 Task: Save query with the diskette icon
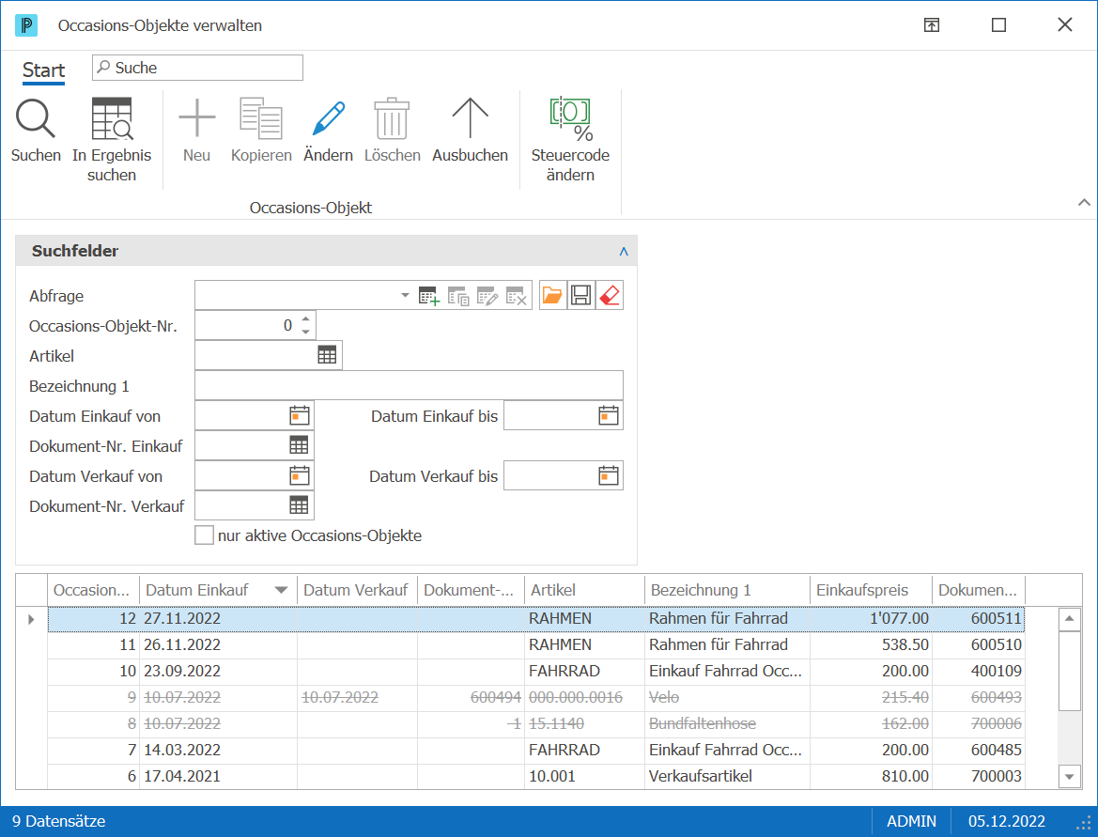tap(581, 296)
